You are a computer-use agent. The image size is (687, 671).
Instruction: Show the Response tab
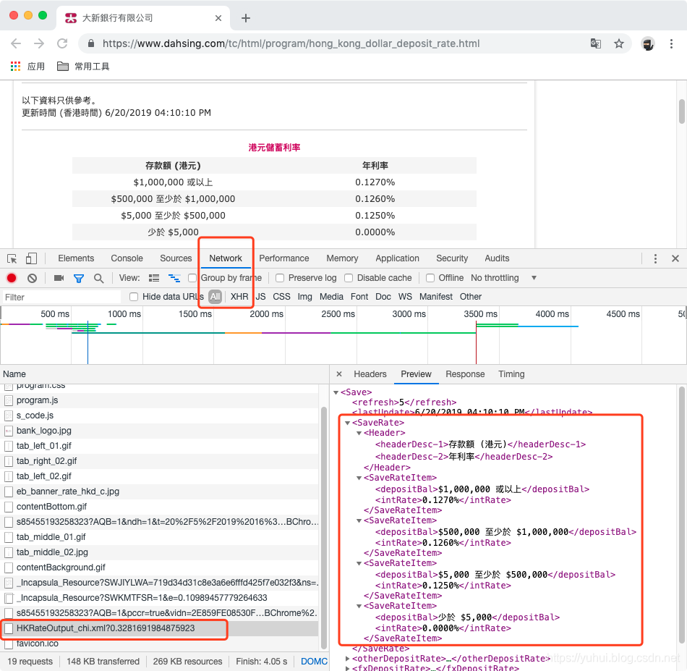pyautogui.click(x=465, y=374)
